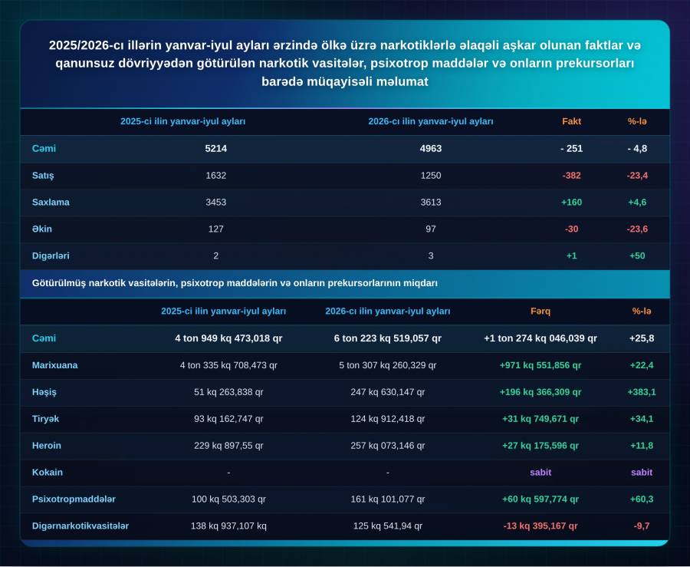Click the Kokain row label
Viewport: 690px width, 567px height.
tap(47, 473)
